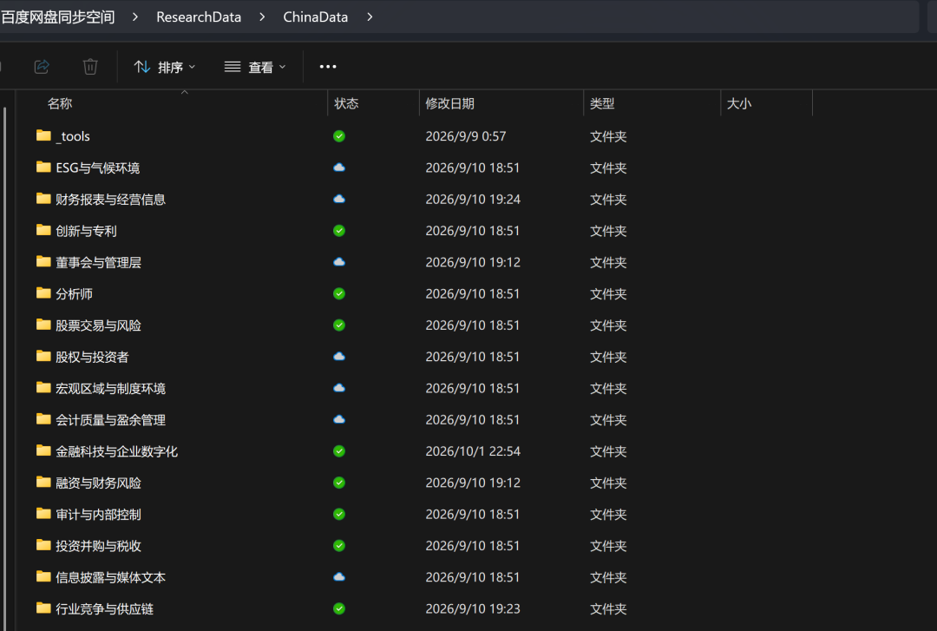Select the 董事会与管理层 folder icon
937x631 pixels.
point(43,261)
